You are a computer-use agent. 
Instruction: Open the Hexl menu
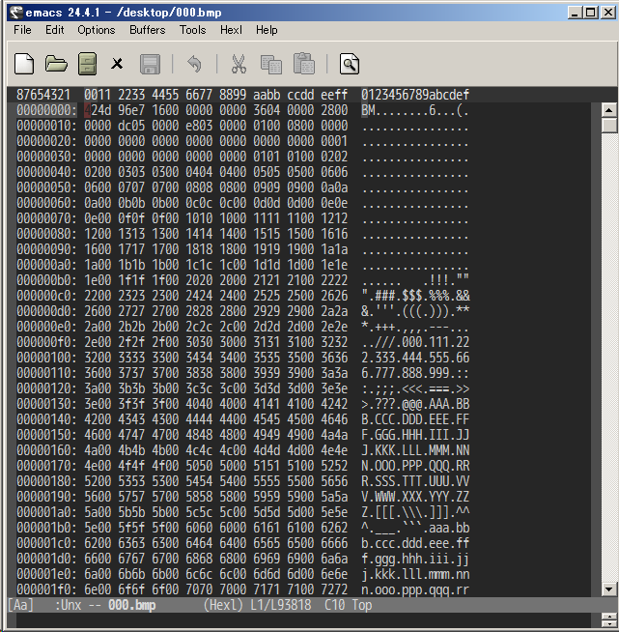231,30
